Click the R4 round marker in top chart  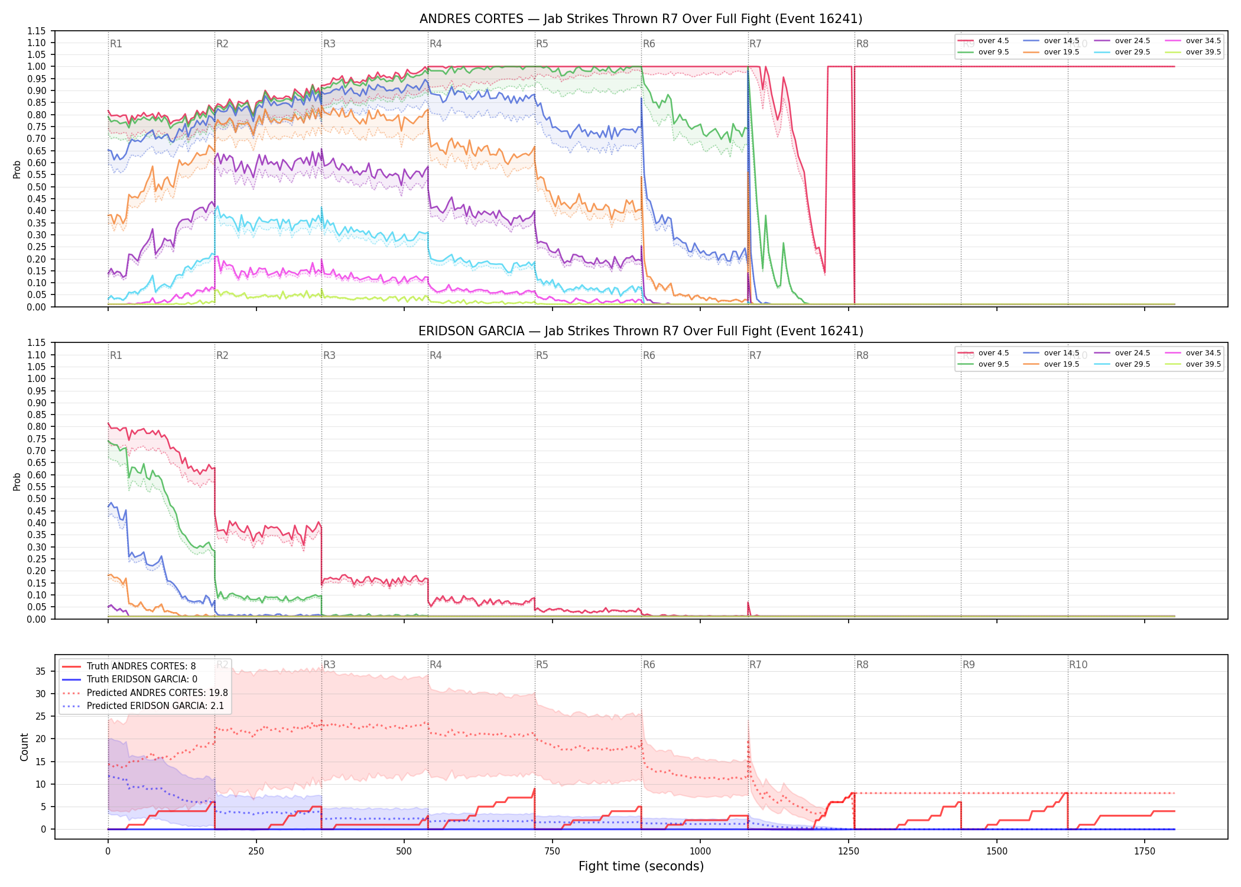coord(436,44)
